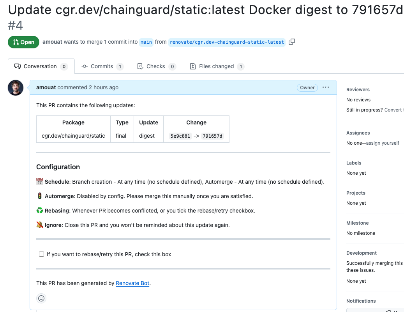
Task: Click amouat's username in the PR header
Action: (52, 42)
